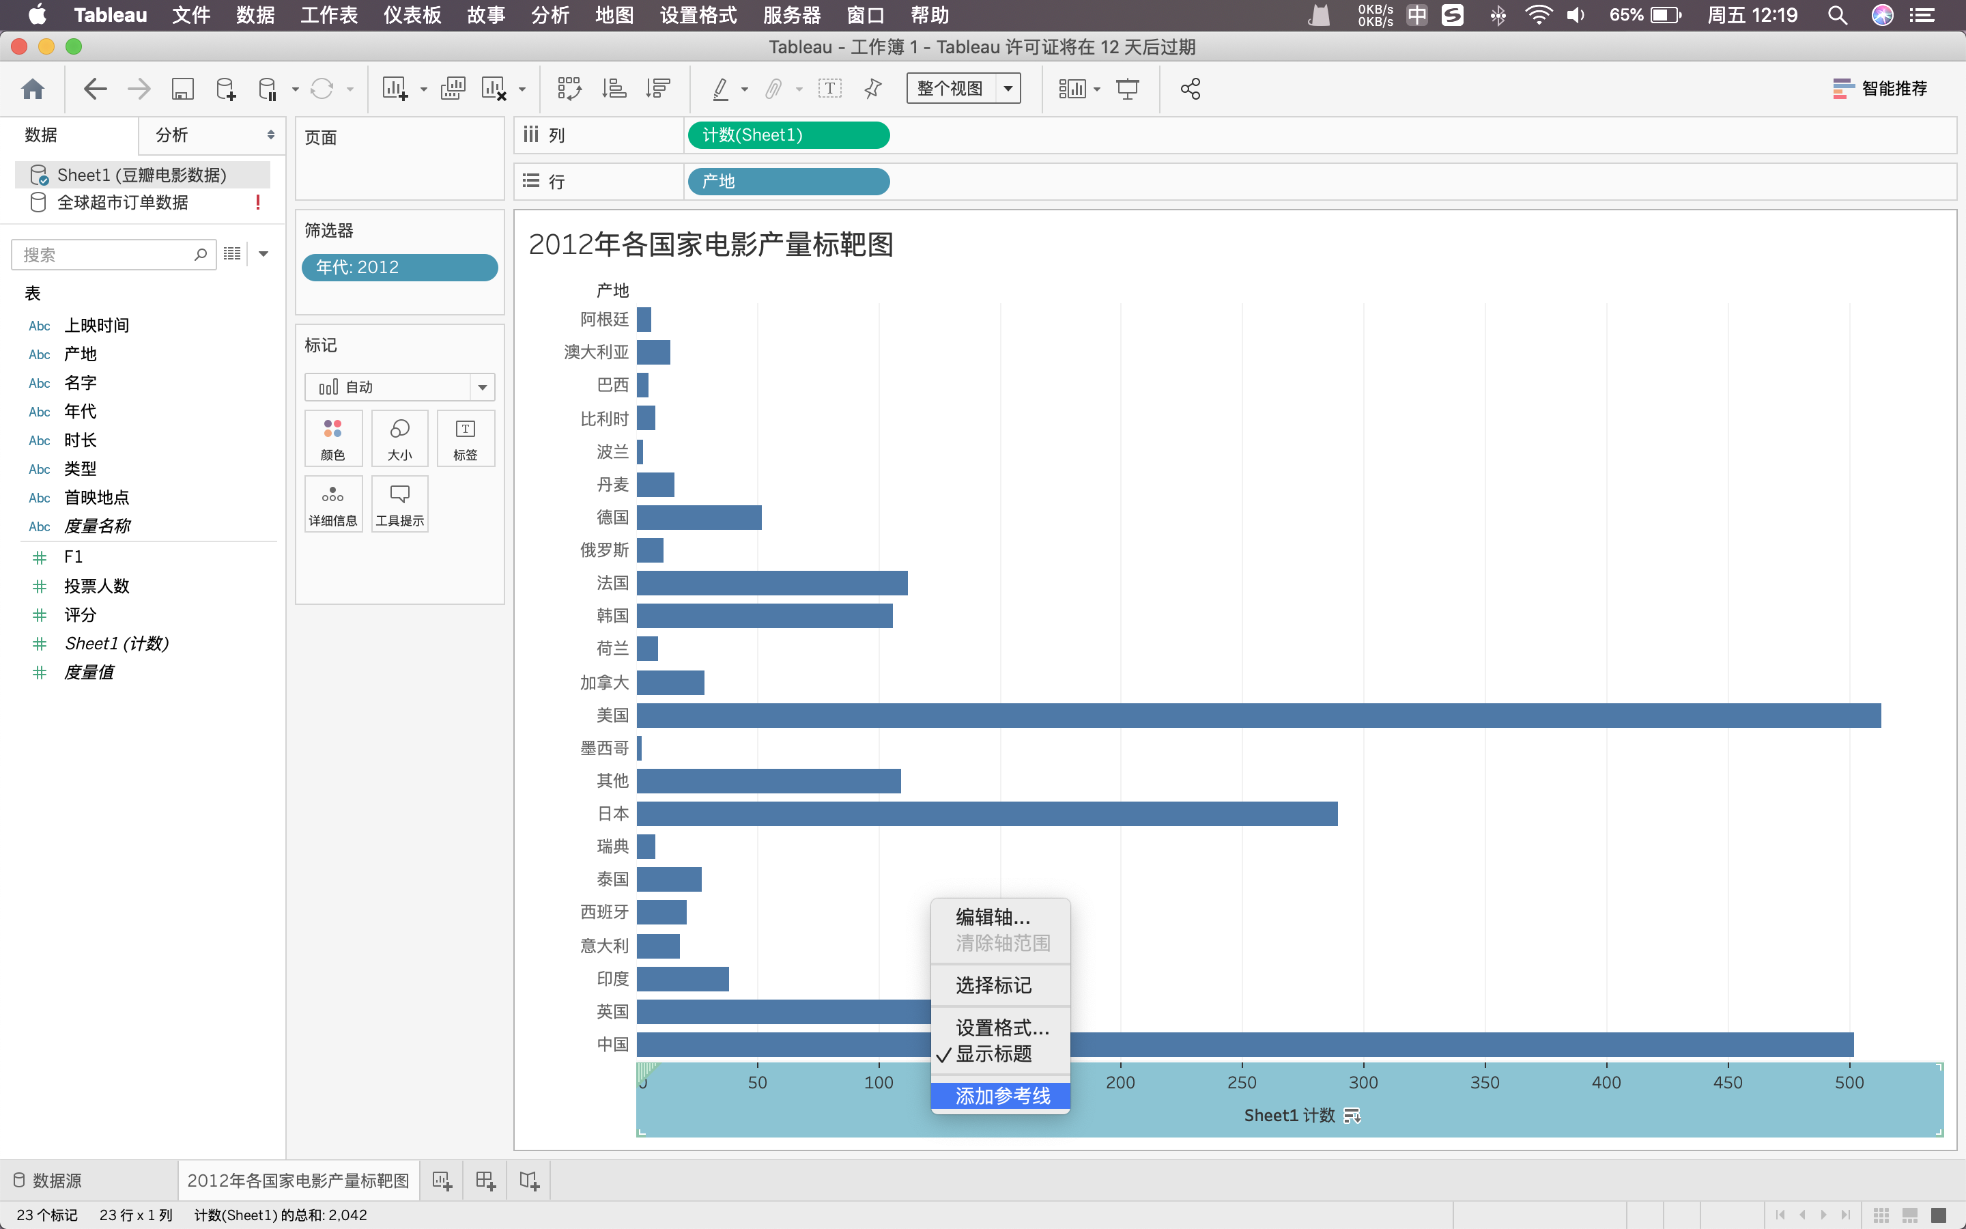
Task: Open the Color marks card
Action: point(333,438)
